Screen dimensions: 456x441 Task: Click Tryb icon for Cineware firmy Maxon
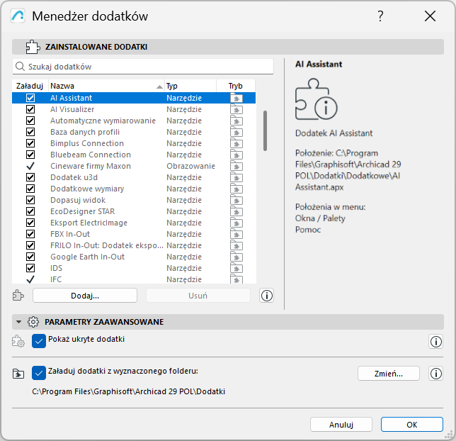pos(236,167)
